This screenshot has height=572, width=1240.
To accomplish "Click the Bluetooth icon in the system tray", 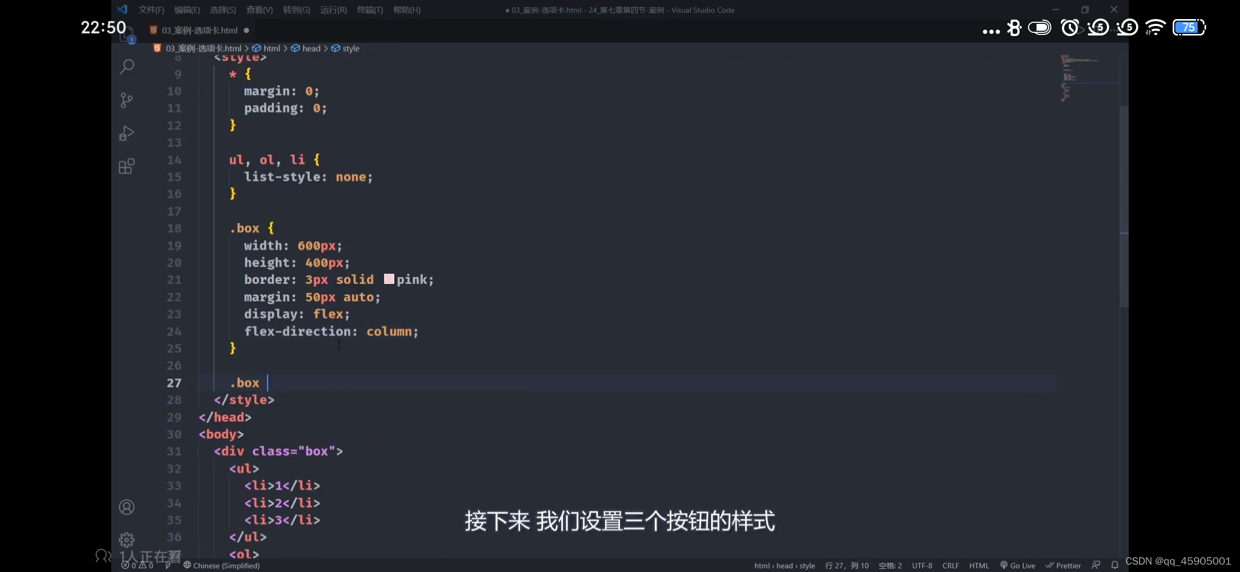I will (1014, 28).
